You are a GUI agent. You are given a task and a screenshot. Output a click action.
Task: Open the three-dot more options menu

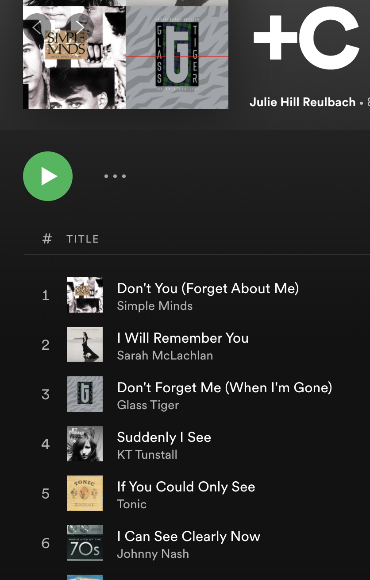(115, 176)
